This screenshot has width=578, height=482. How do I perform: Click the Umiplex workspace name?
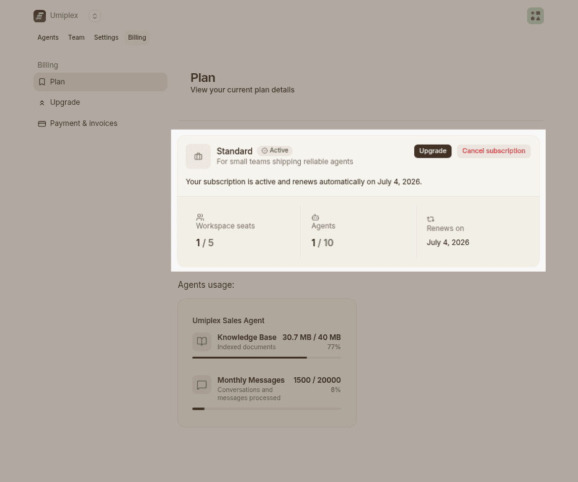64,16
